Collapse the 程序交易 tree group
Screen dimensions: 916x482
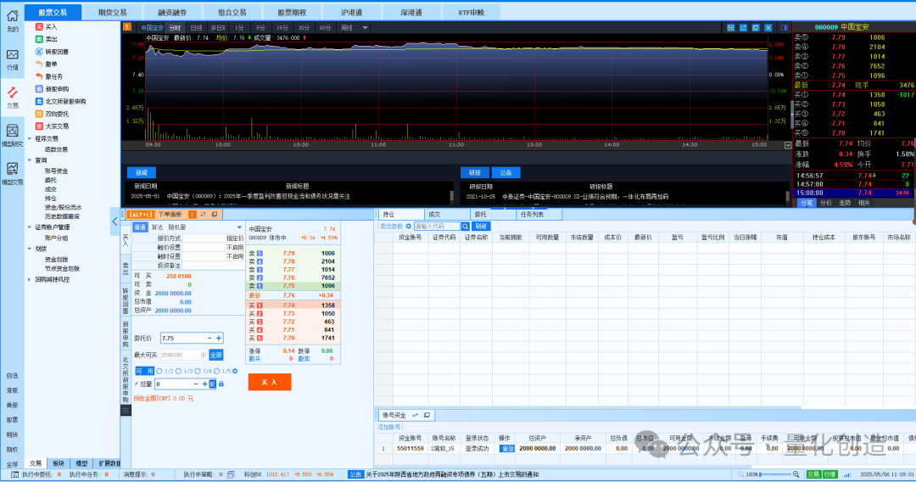point(30,138)
